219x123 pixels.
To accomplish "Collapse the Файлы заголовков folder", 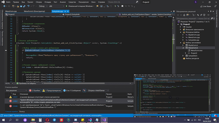I will 181,43.
